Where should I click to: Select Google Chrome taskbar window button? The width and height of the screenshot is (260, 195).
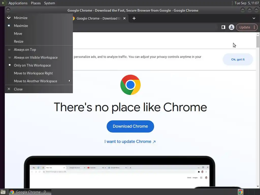click(x=30, y=192)
